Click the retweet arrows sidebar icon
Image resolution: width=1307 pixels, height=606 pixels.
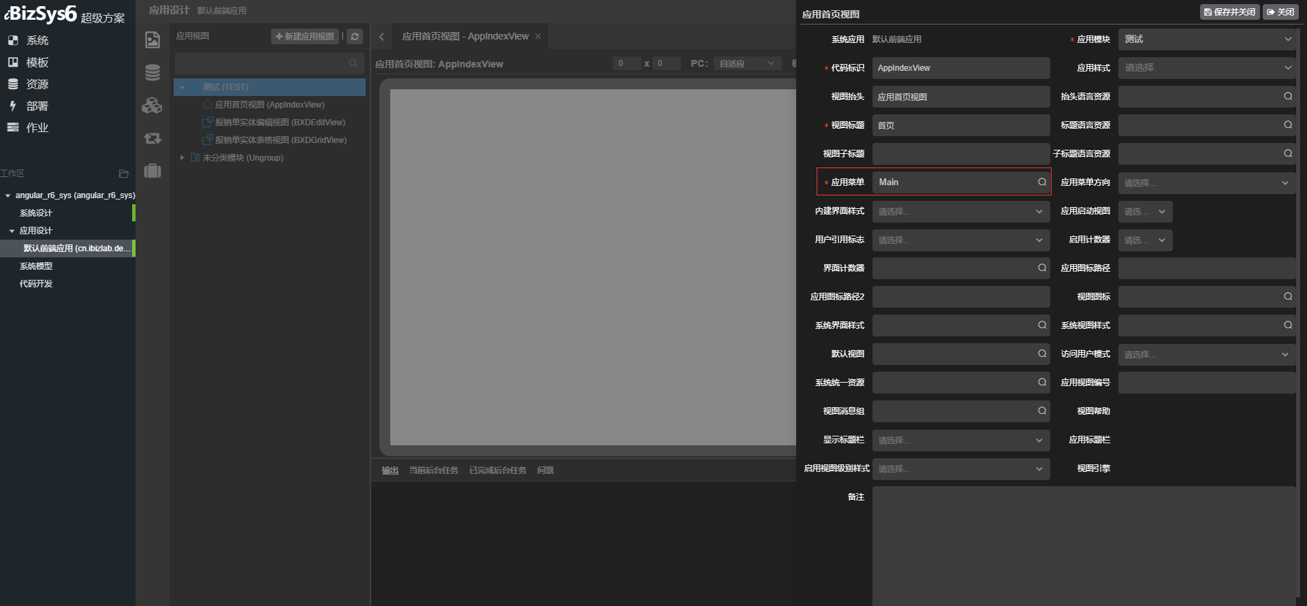pyautogui.click(x=153, y=138)
